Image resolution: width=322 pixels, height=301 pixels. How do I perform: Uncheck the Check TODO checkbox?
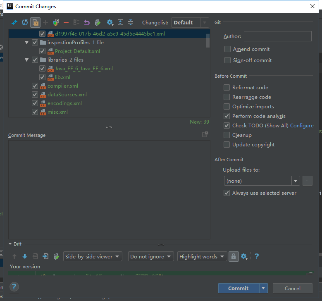coord(227,126)
